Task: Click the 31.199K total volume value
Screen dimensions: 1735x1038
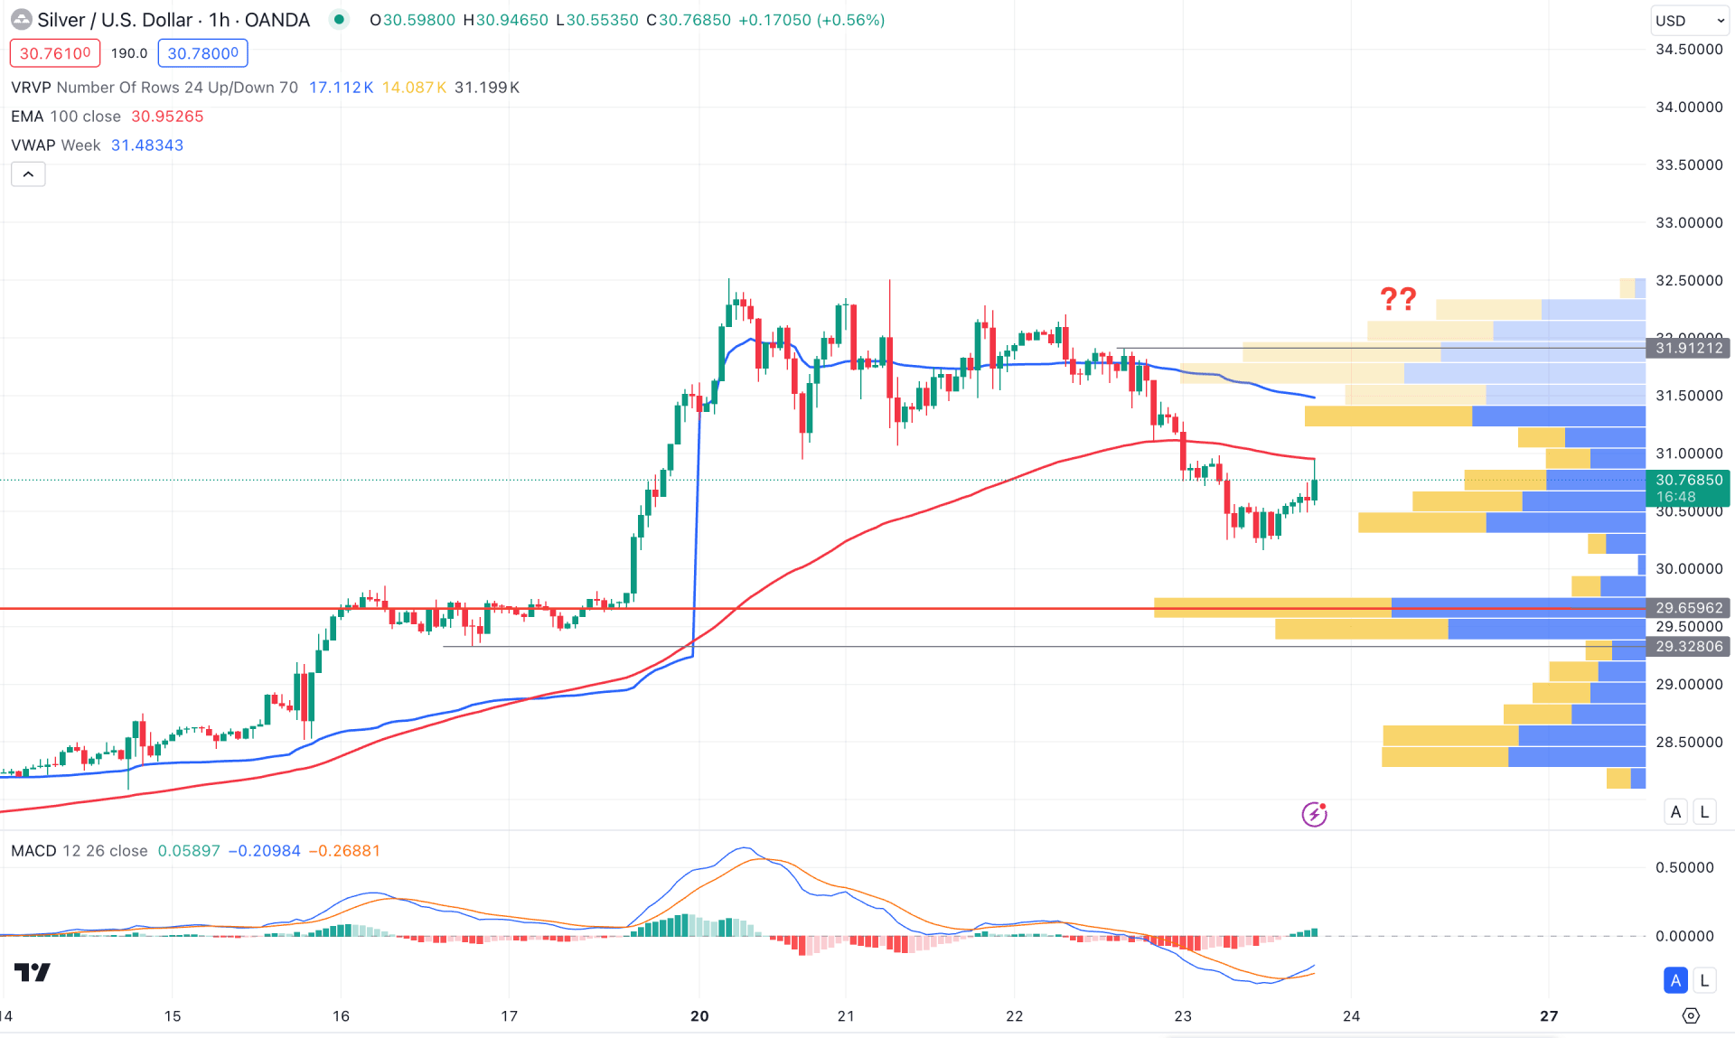Action: [487, 88]
